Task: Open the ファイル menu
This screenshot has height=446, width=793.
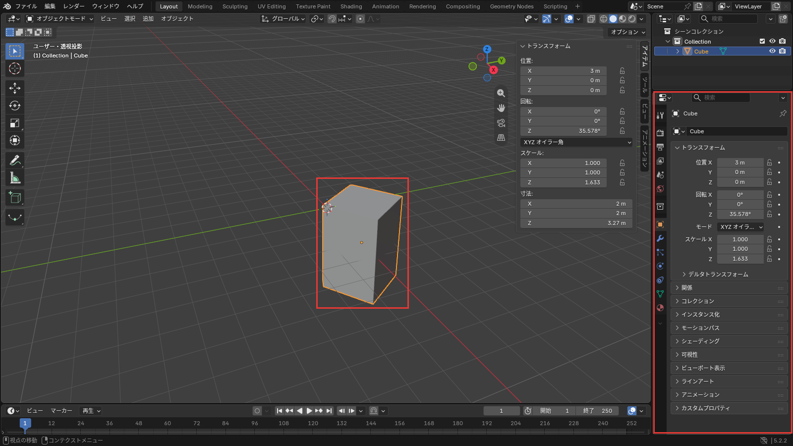Action: 26,6
